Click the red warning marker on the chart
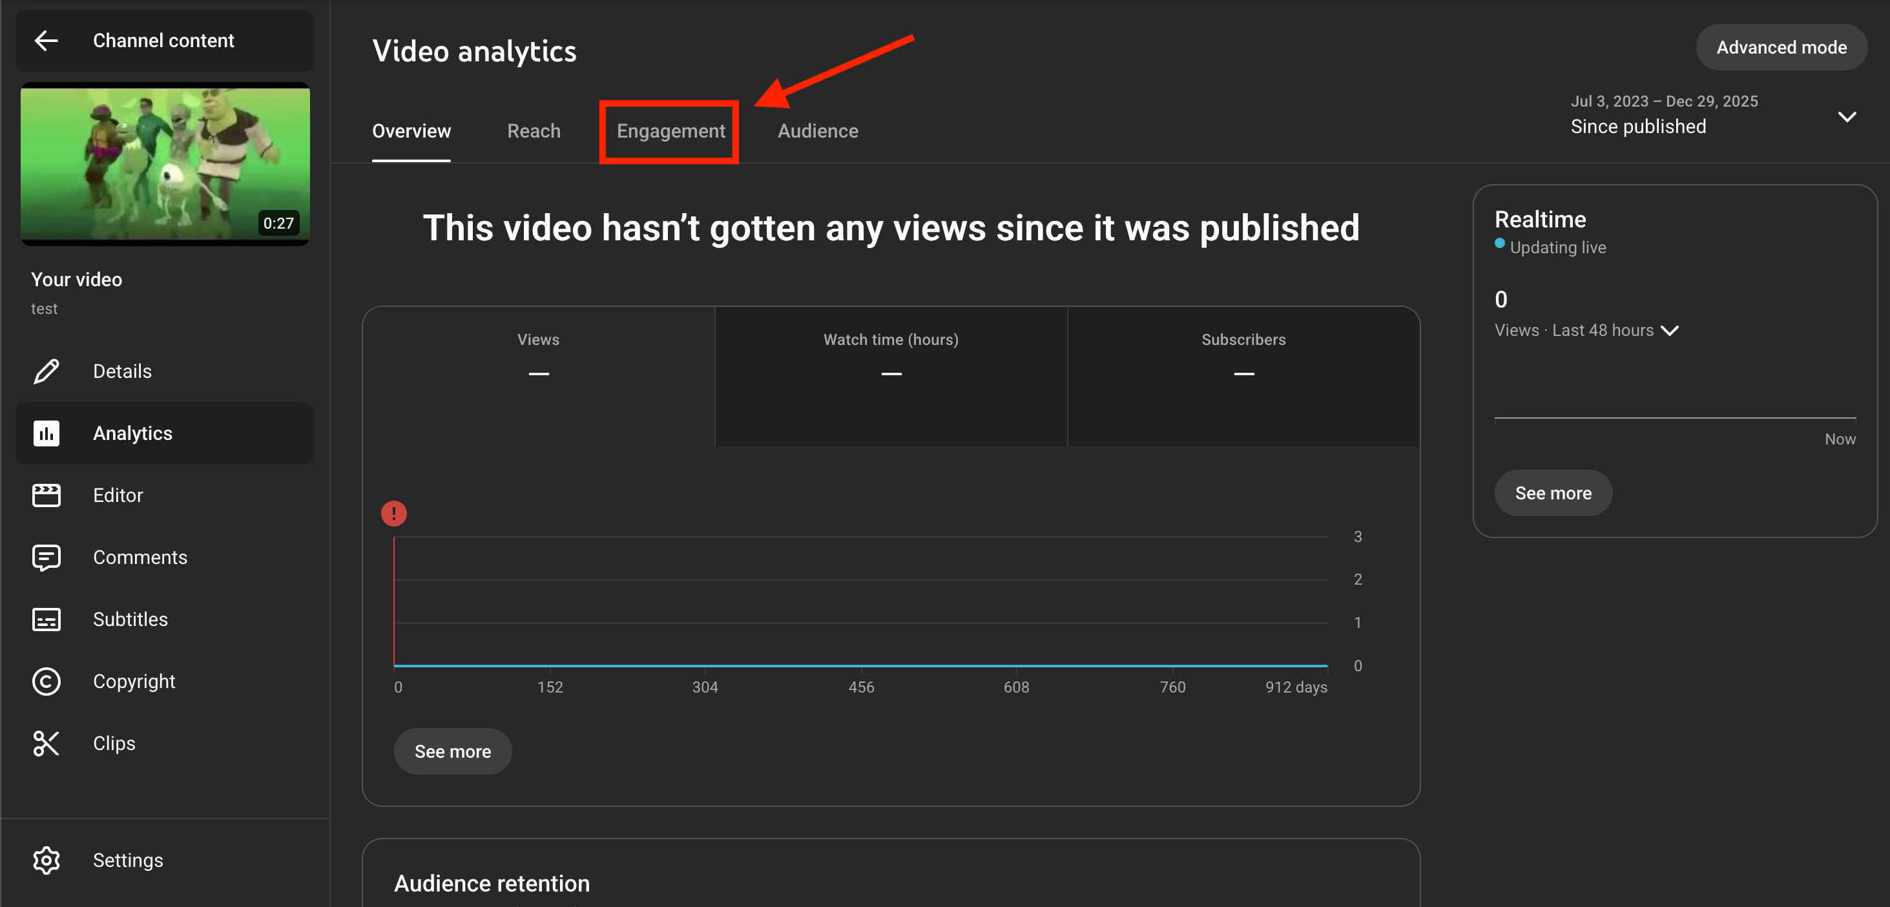This screenshot has width=1890, height=907. [x=394, y=513]
